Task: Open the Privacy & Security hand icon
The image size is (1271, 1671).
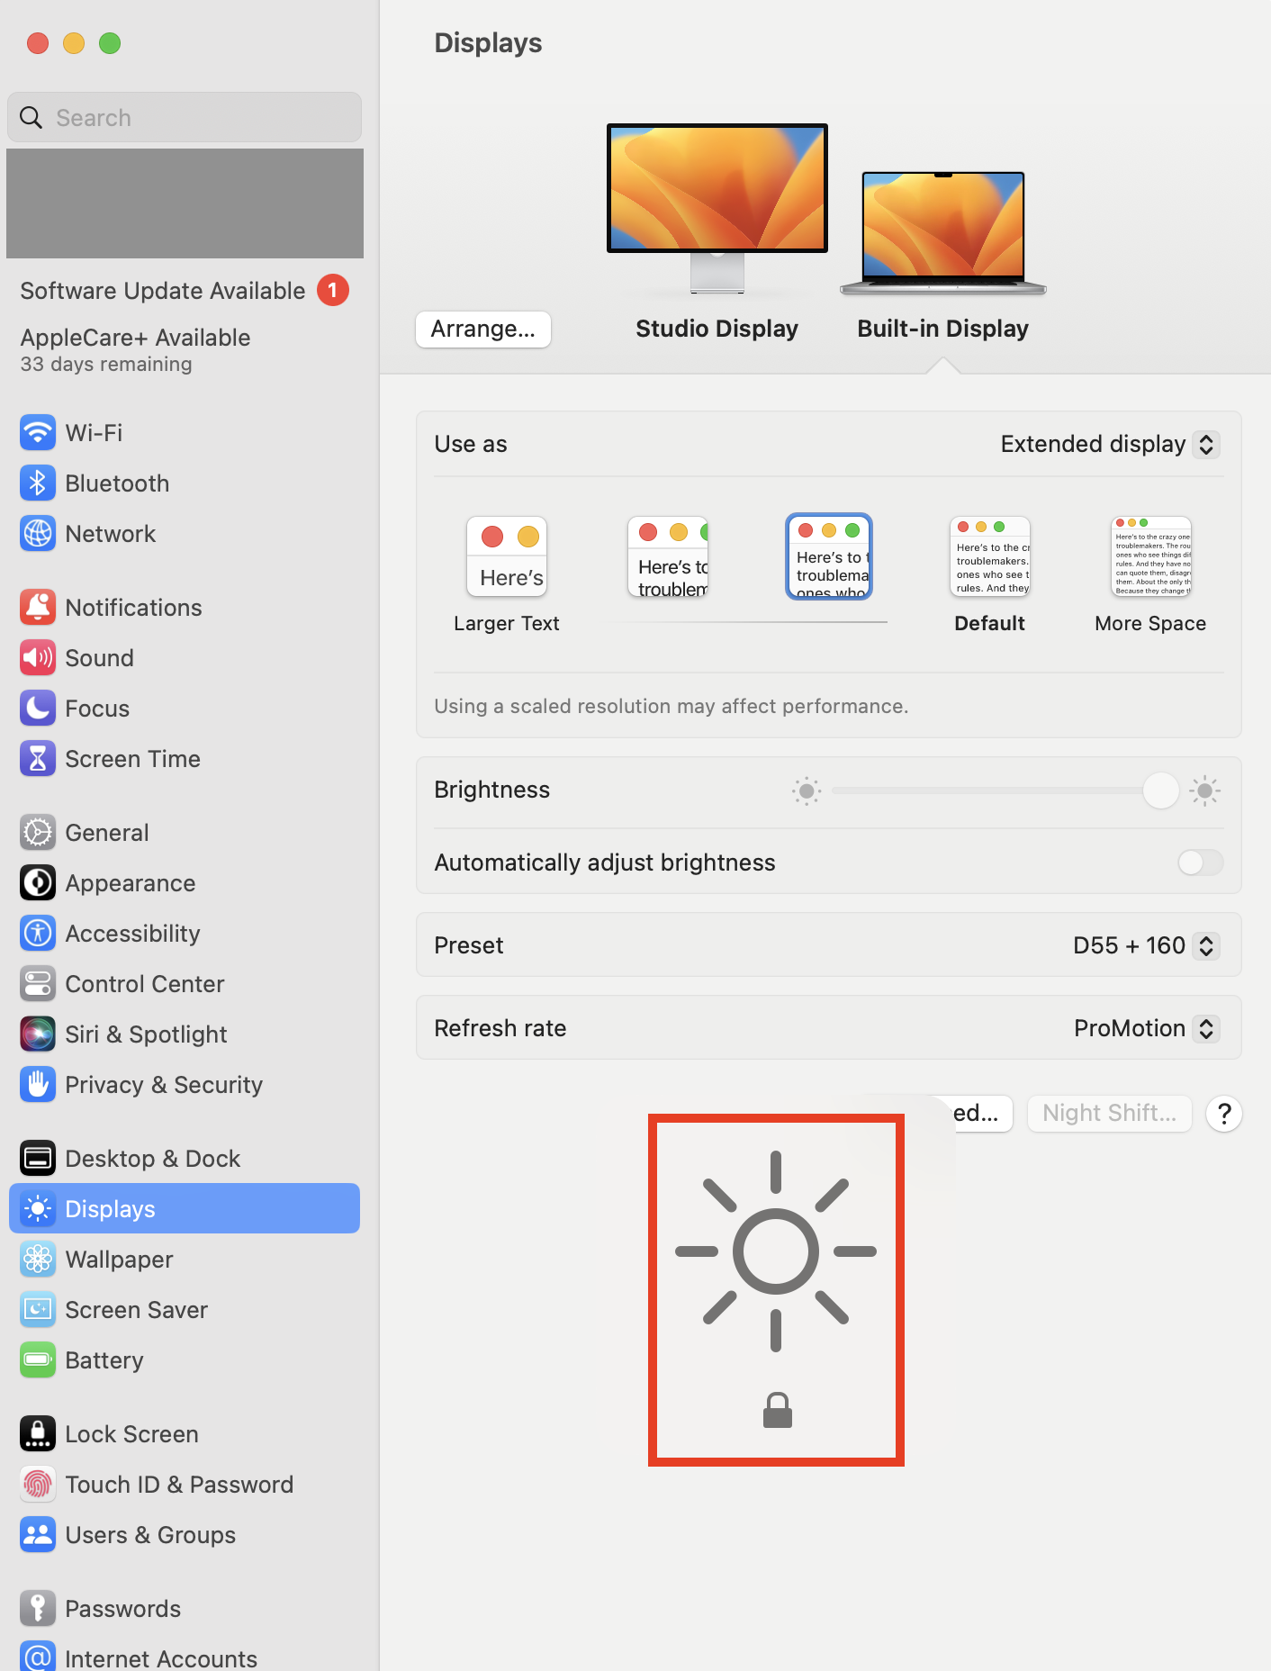Action: (38, 1085)
